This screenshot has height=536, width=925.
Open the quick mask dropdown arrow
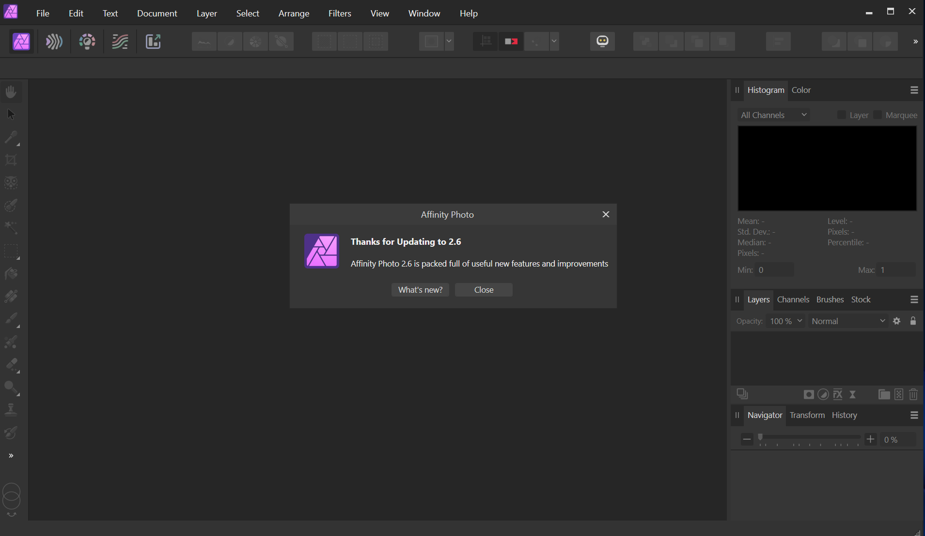pyautogui.click(x=449, y=42)
